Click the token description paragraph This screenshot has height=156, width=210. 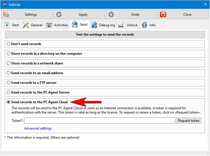(106, 110)
